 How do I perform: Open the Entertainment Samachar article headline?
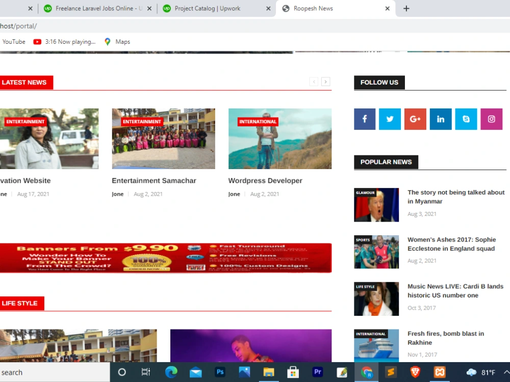pos(154,181)
